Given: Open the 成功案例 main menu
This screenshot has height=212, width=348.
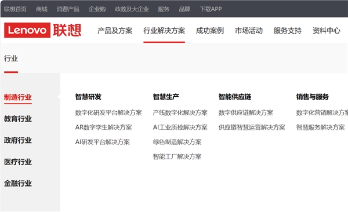Looking at the screenshot, I should 210,31.
